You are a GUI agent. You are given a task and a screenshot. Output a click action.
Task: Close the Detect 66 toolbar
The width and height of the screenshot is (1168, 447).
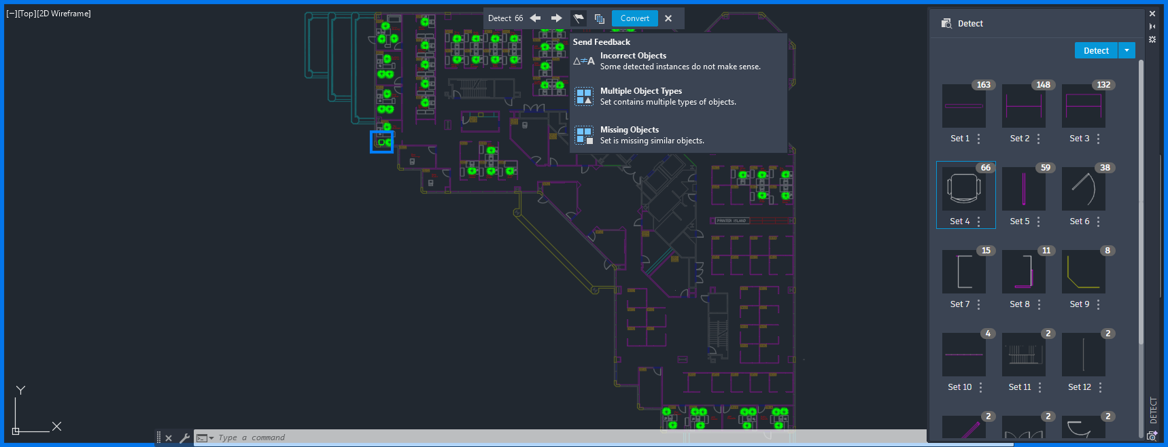[x=668, y=18]
